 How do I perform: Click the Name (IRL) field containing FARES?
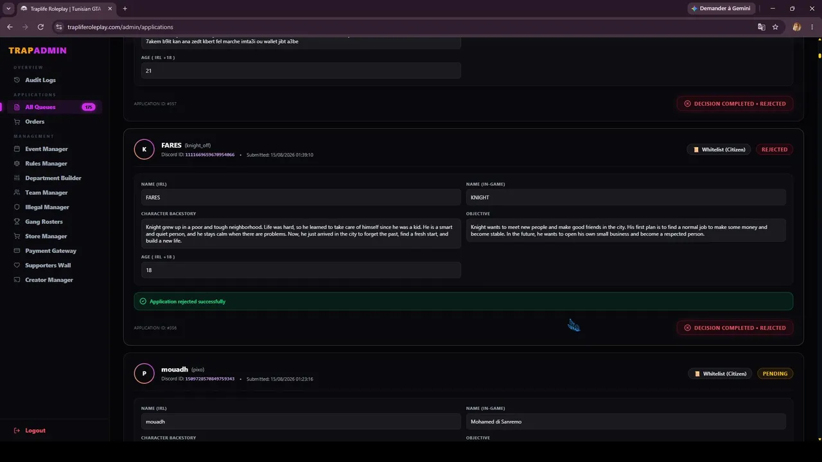tap(301, 198)
